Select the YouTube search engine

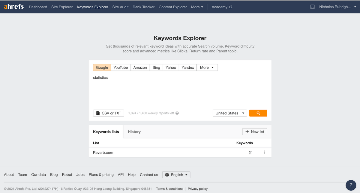pos(121,67)
